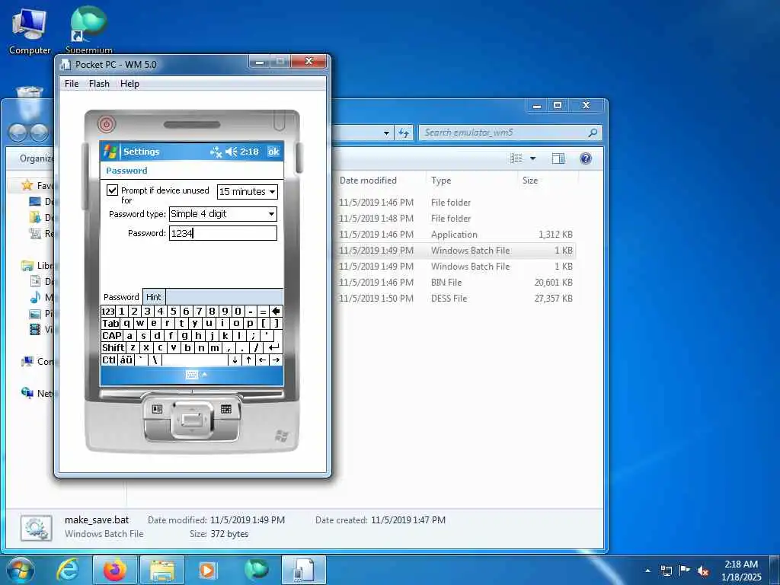Image resolution: width=780 pixels, height=585 pixels.
Task: Open the Action Center flag tray icon
Action: (685, 571)
